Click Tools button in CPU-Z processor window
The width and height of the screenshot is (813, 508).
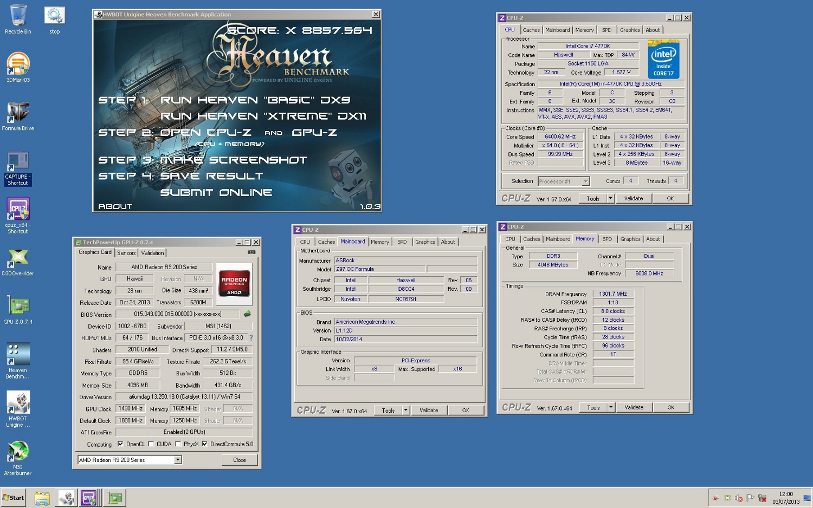pyautogui.click(x=593, y=199)
